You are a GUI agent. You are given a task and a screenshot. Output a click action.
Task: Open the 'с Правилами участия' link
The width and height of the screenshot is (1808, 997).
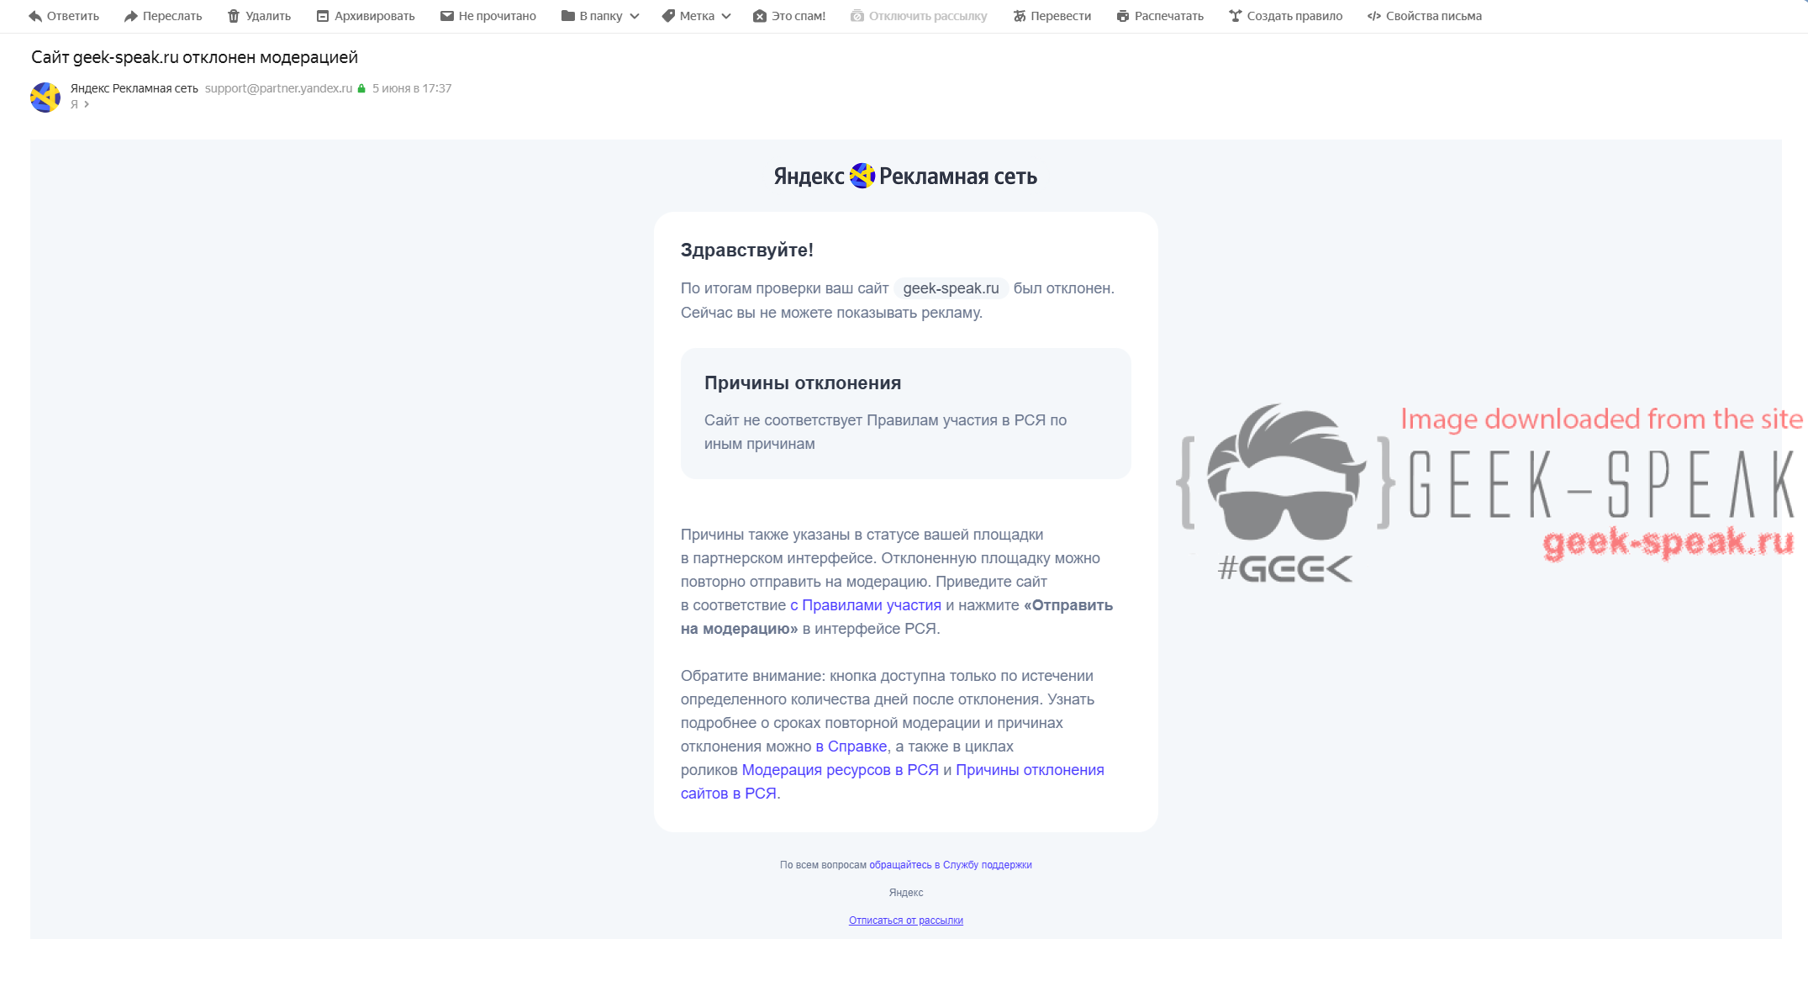click(x=866, y=605)
